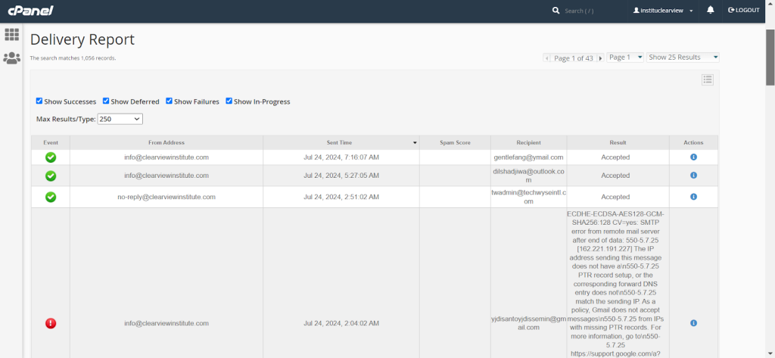Sort by Sent Time column header

pyautogui.click(x=341, y=142)
